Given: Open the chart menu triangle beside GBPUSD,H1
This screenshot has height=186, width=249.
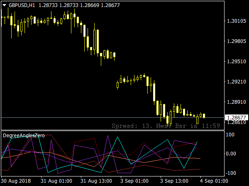Looking at the screenshot, I should pos(4,5).
